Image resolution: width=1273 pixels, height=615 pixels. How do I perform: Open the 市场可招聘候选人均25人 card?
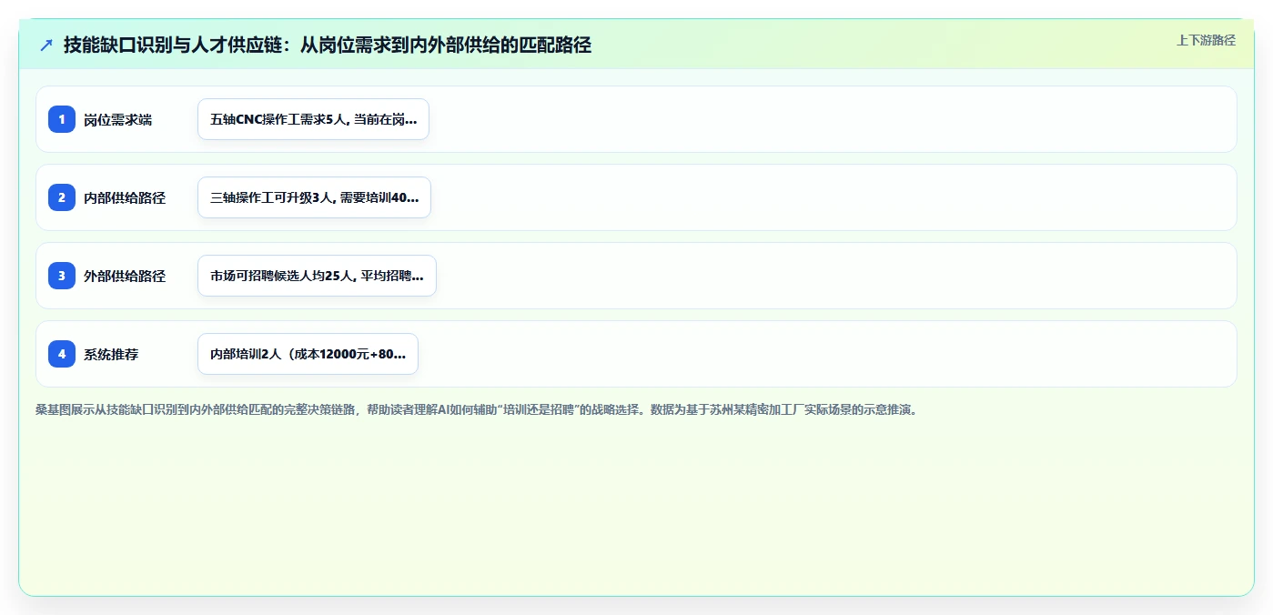point(317,276)
